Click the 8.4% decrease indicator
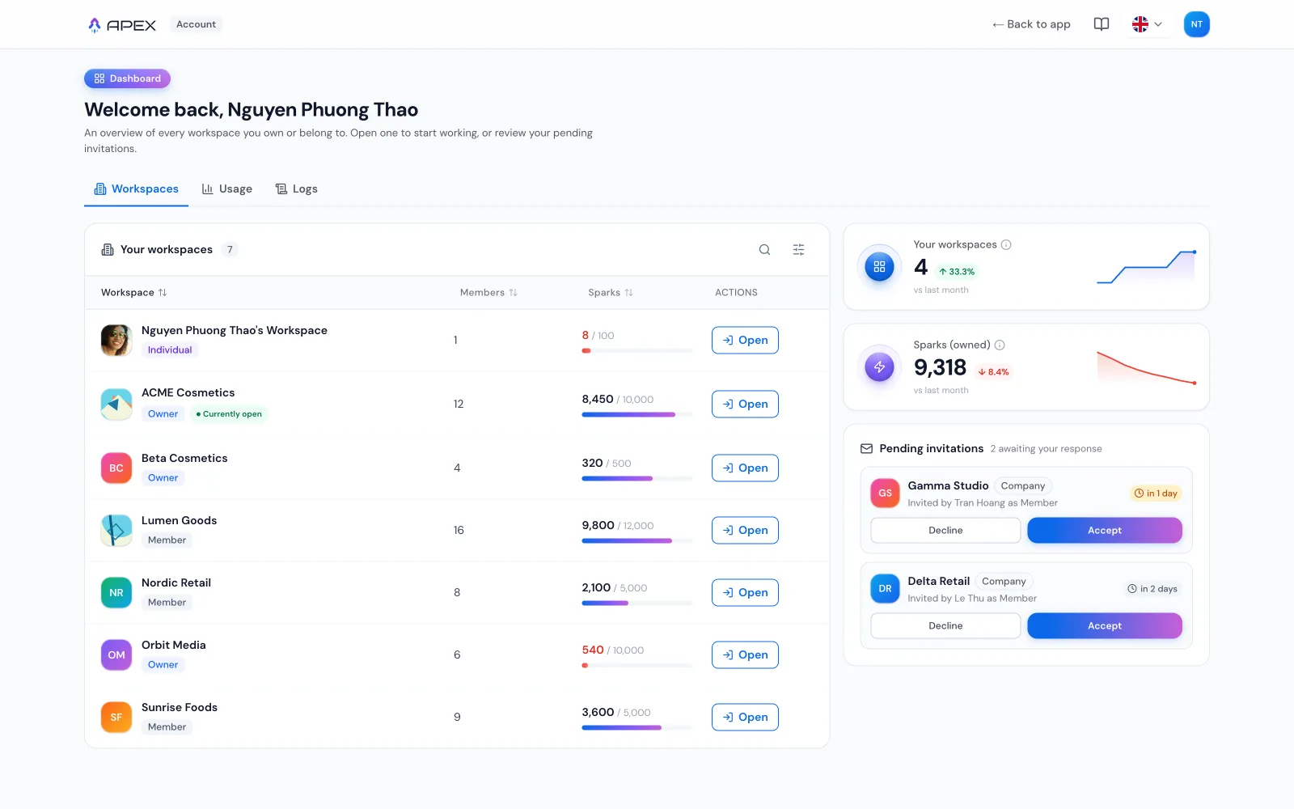The image size is (1294, 809). [994, 372]
